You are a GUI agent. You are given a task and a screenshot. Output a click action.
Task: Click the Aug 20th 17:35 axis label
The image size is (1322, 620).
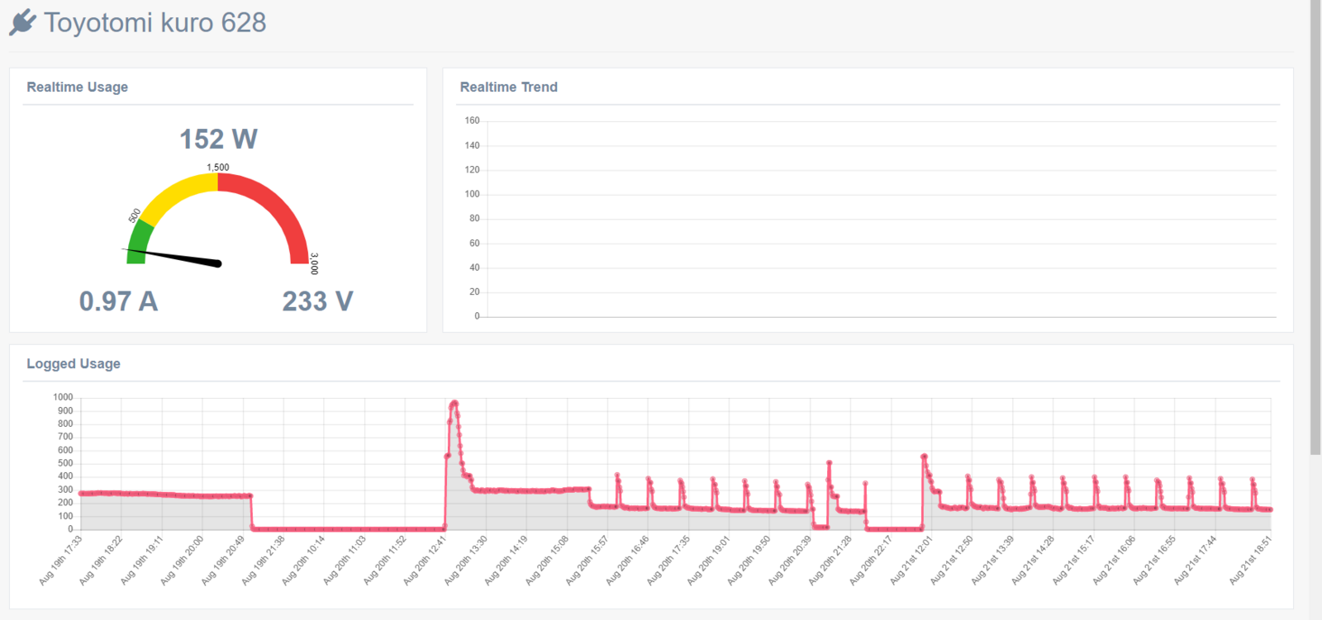pos(668,561)
